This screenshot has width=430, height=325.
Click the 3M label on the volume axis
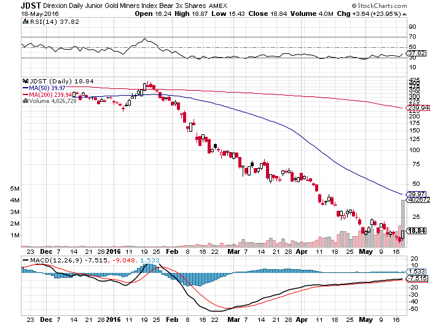click(x=15, y=212)
